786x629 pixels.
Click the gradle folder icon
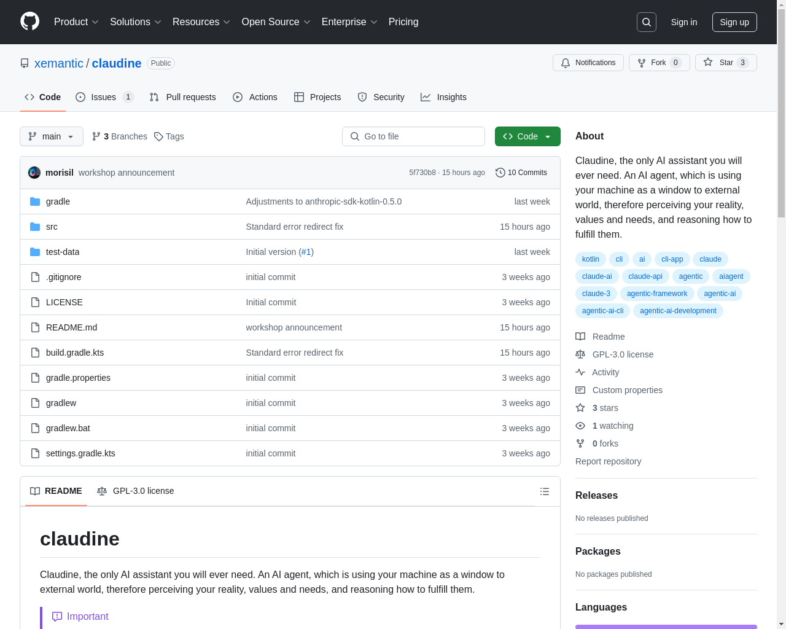point(35,201)
